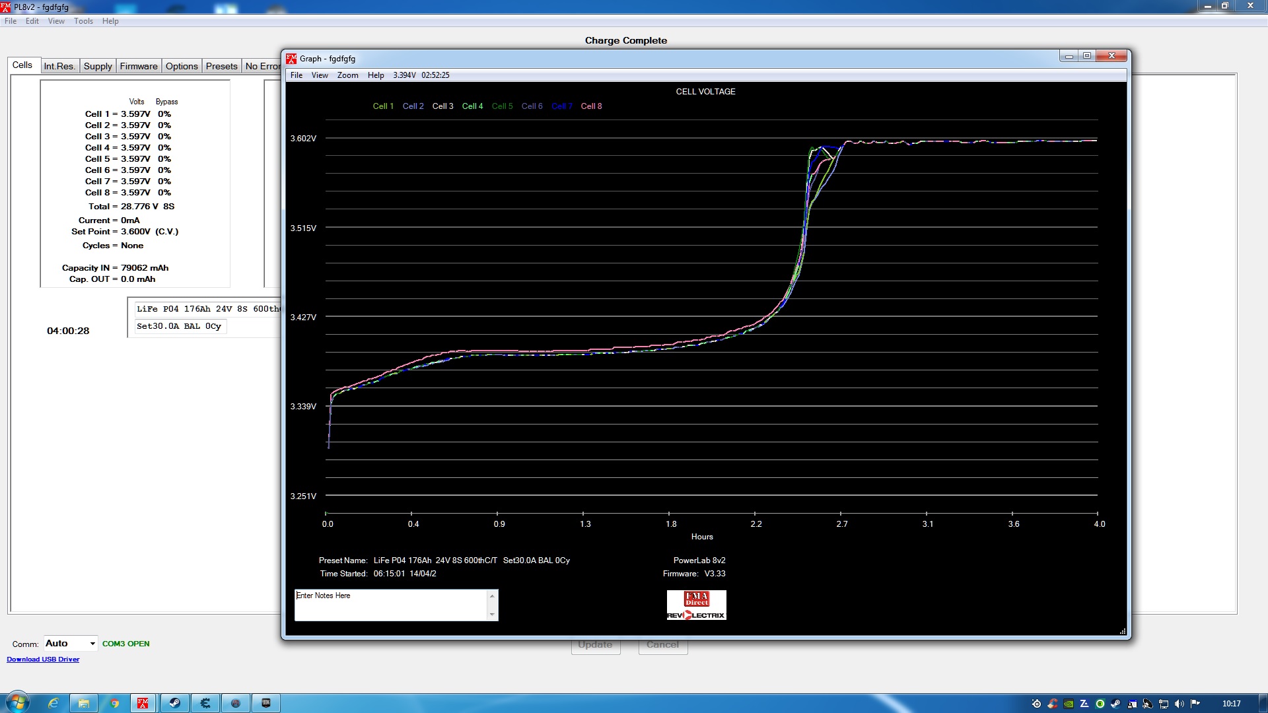Screen dimensions: 1268x713
Task: Expand the Comm Auto dropdown
Action: coord(92,644)
